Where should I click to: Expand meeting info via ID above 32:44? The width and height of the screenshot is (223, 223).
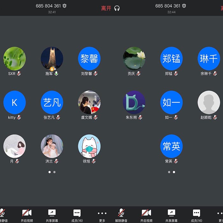coord(168,6)
